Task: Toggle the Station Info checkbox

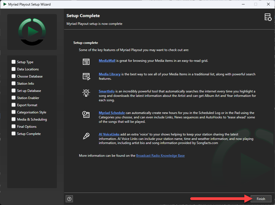Action: tap(14, 83)
